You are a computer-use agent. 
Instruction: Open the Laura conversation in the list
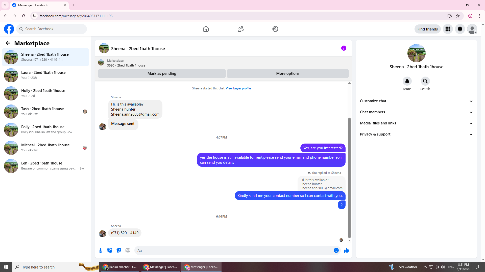coord(45,75)
